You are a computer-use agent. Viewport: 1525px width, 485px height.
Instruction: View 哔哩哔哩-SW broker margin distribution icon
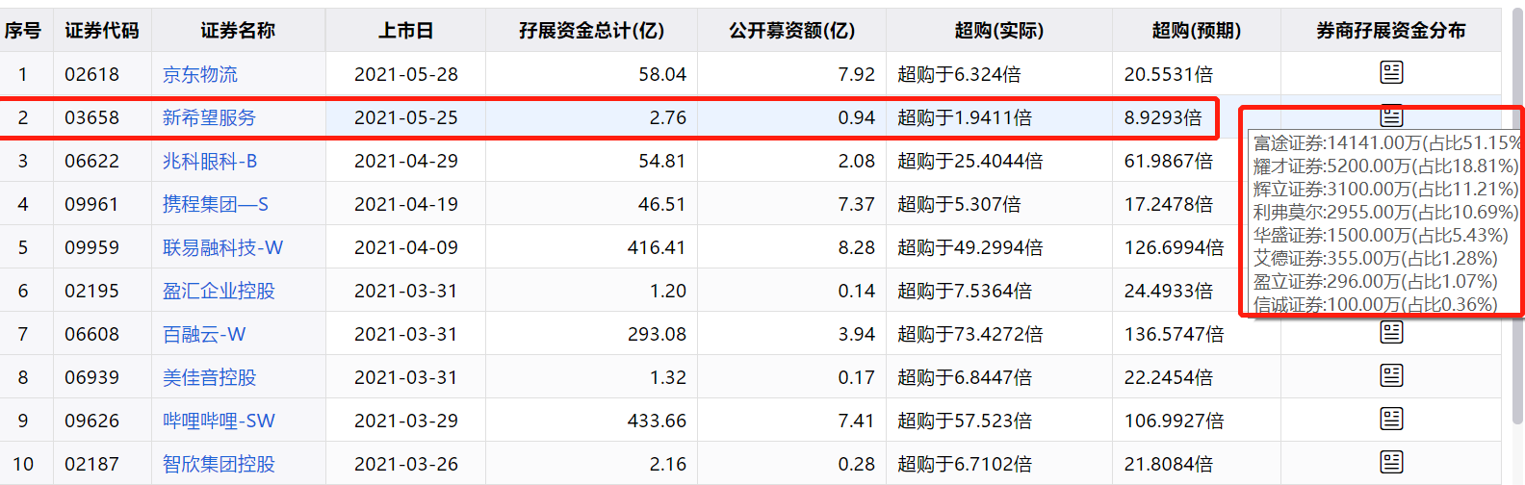pyautogui.click(x=1391, y=420)
